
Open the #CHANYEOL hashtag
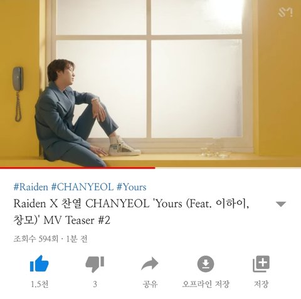point(82,187)
